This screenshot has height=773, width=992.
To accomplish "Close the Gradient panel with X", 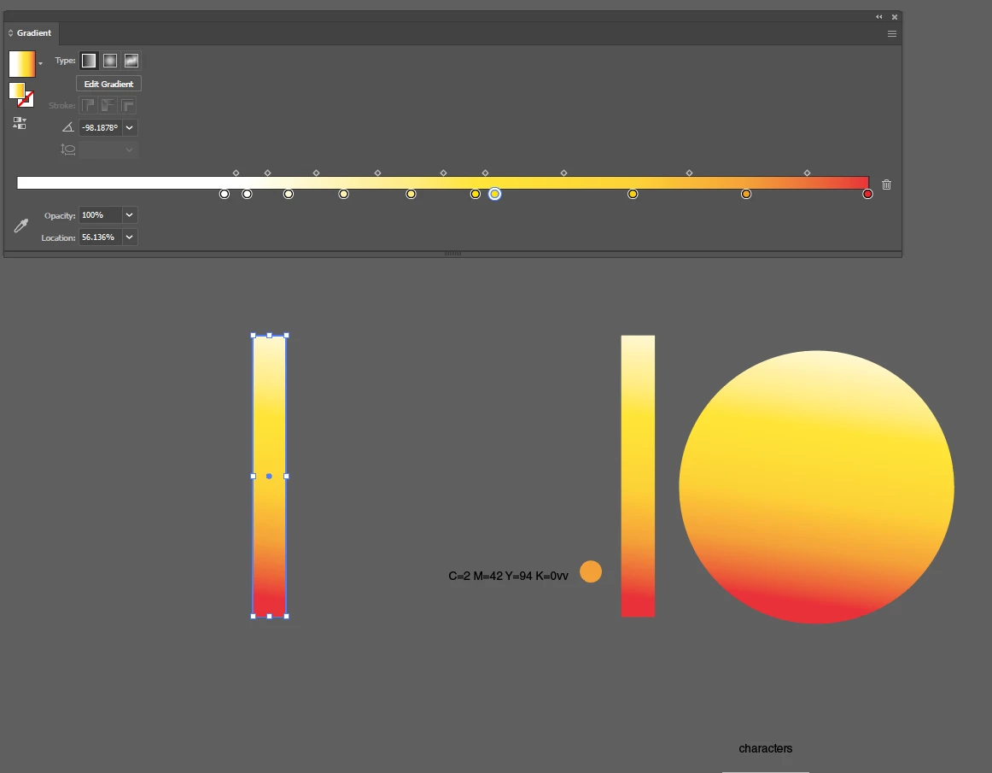I will coord(895,17).
